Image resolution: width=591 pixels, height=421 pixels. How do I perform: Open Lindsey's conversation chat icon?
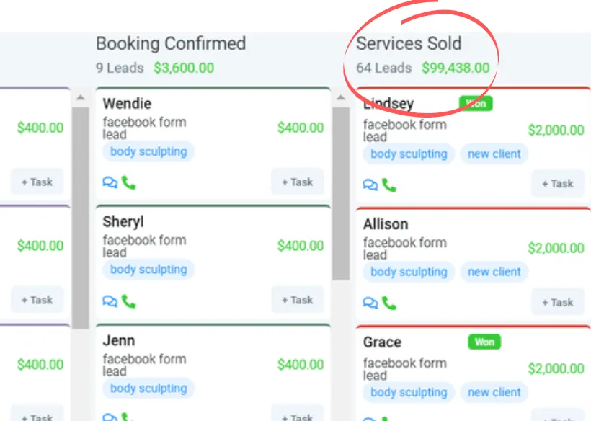pos(370,185)
